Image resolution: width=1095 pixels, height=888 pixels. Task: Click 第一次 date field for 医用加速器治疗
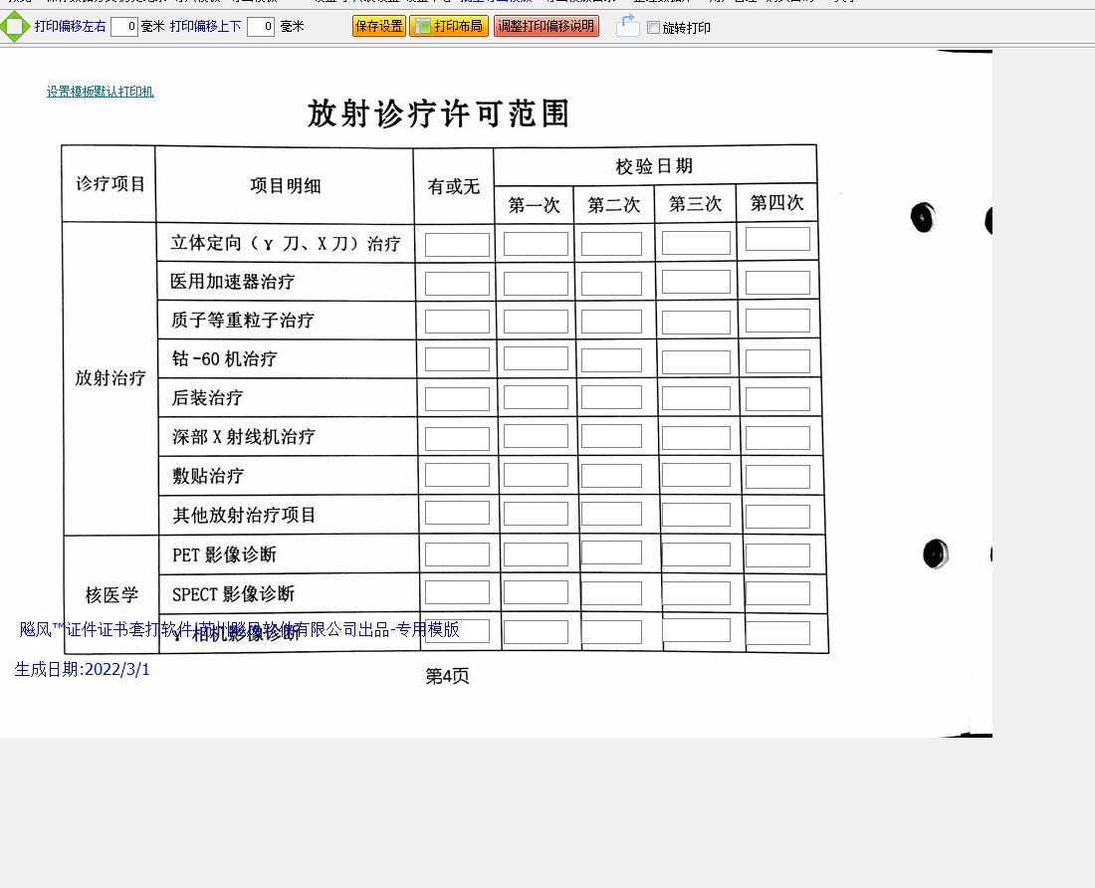(x=536, y=284)
